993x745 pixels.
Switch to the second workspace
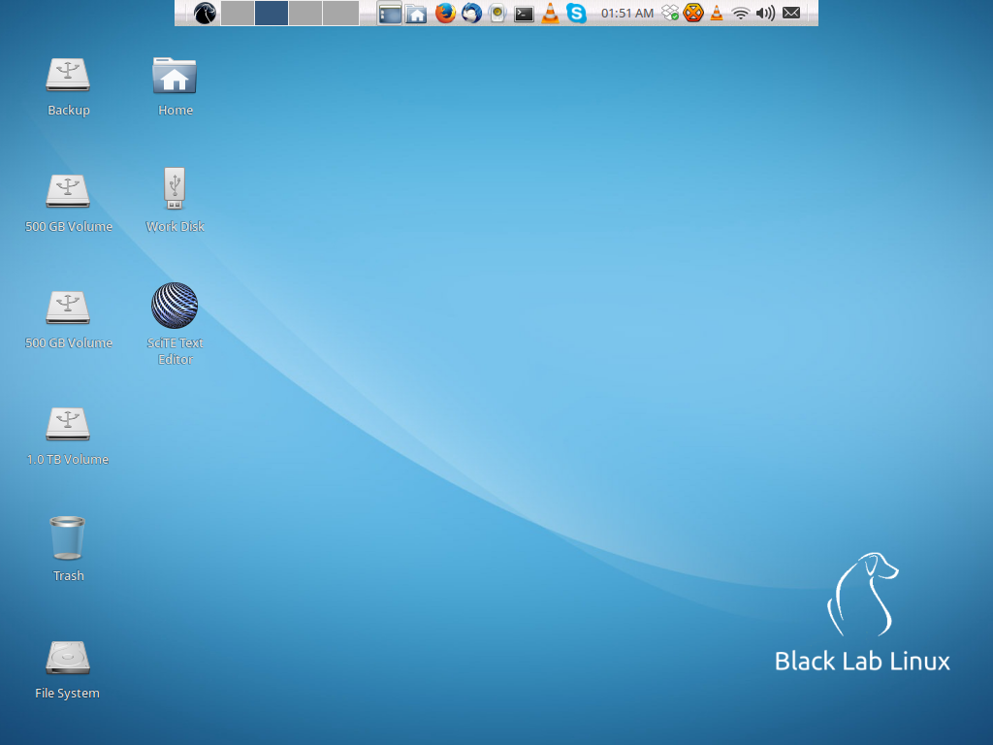tap(271, 13)
